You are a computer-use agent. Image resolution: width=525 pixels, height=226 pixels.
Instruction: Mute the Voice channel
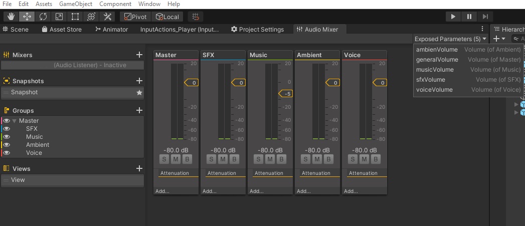pyautogui.click(x=364, y=159)
